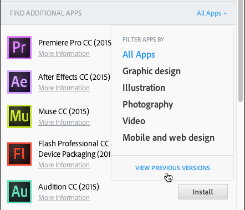Select the Muse CC (2015) title
The image size is (245, 210).
pos(64,111)
